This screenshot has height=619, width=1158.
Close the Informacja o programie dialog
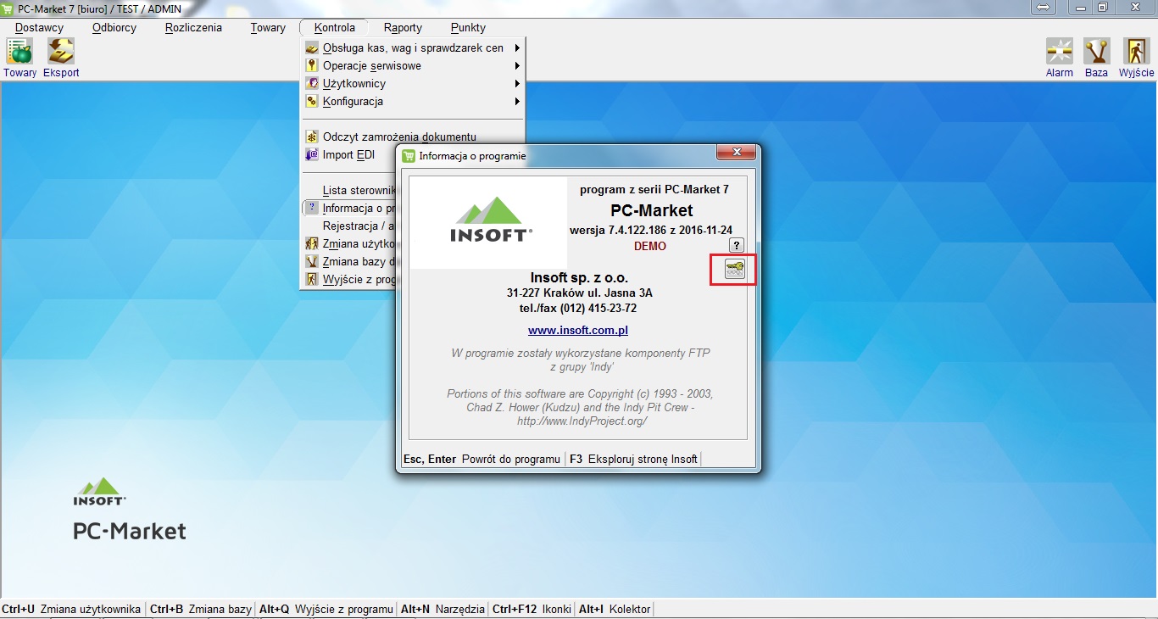click(x=736, y=153)
